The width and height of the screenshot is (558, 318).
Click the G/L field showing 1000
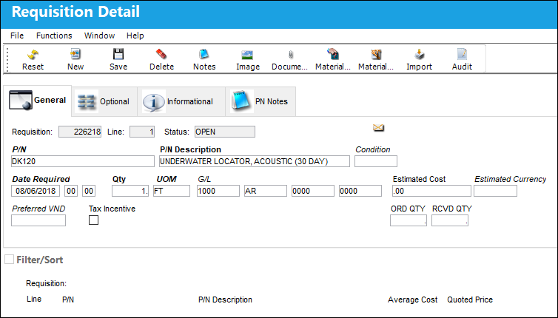click(218, 191)
